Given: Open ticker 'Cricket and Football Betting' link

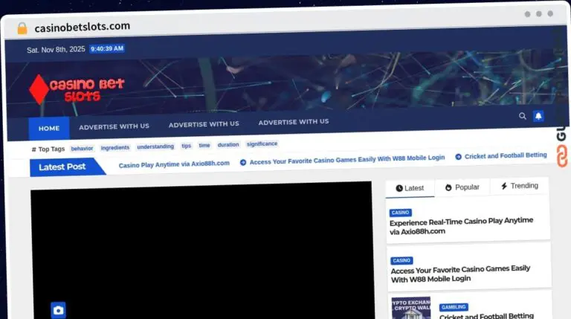Looking at the screenshot, I should click(x=506, y=155).
